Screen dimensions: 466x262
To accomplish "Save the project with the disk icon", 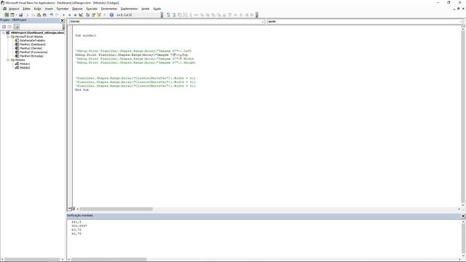I will point(20,15).
